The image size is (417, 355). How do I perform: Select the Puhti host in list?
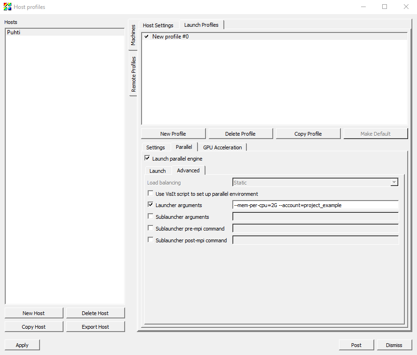pyautogui.click(x=14, y=33)
